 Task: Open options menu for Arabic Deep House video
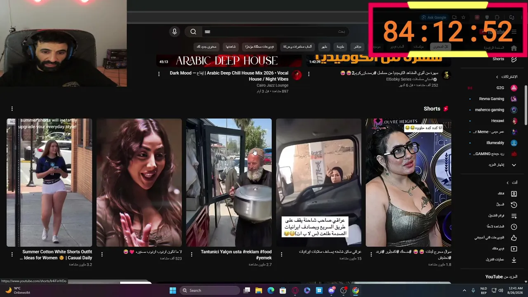click(159, 74)
